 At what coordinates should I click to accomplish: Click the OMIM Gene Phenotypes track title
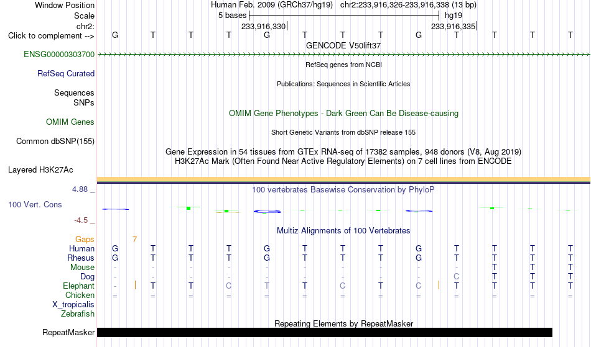point(343,113)
